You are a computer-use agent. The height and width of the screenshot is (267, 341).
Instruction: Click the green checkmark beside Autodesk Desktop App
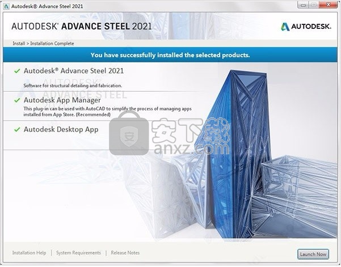pos(17,129)
